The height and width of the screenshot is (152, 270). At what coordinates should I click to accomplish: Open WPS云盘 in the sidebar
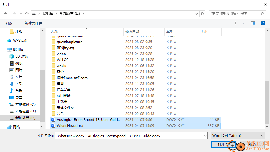click(x=20, y=40)
